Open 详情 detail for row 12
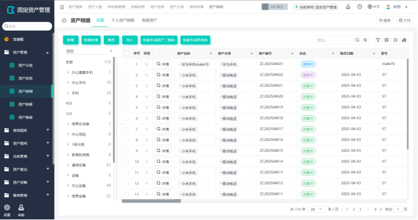The height and width of the screenshot is (220, 418). point(163,184)
